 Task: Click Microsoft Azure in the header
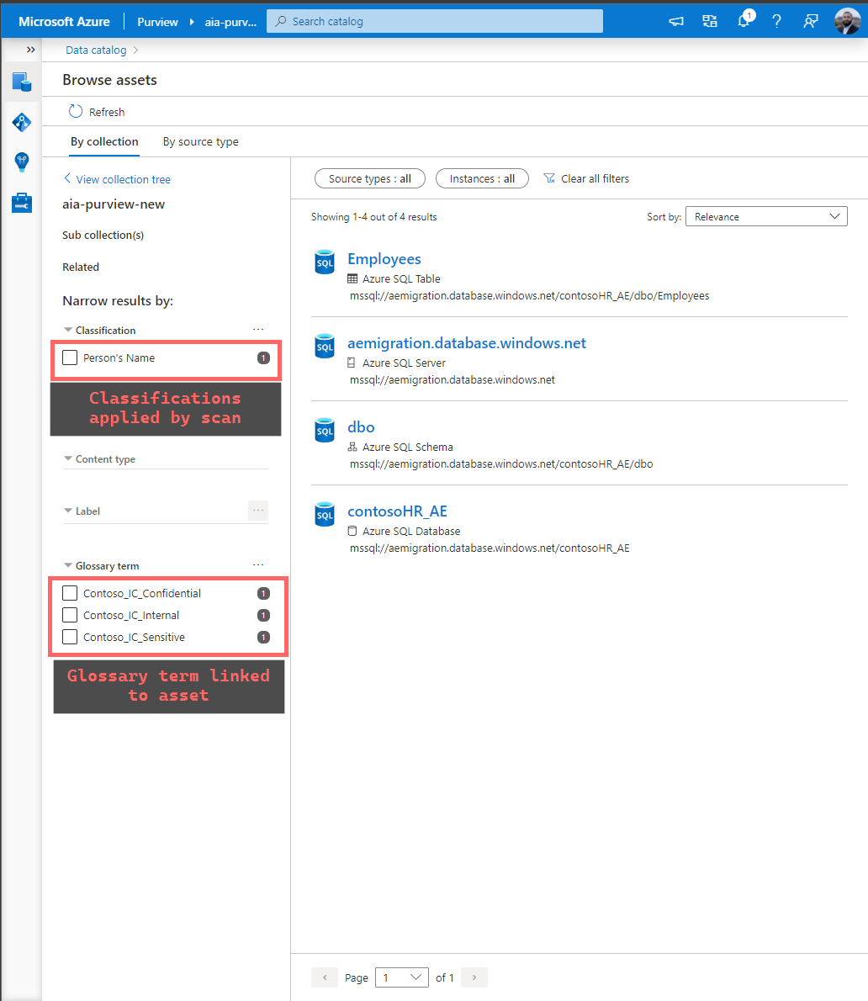[64, 22]
